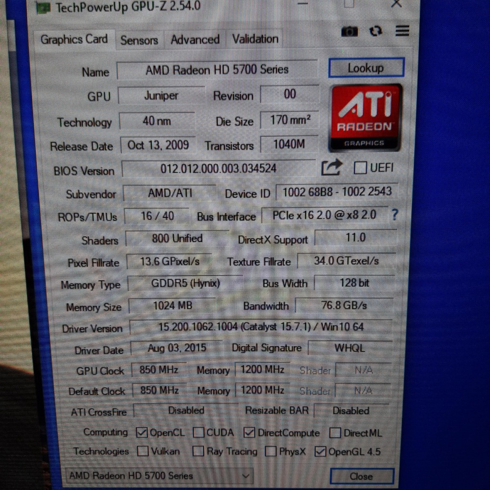The width and height of the screenshot is (490, 490).
Task: Click the Bus Interface value field
Action: click(324, 215)
